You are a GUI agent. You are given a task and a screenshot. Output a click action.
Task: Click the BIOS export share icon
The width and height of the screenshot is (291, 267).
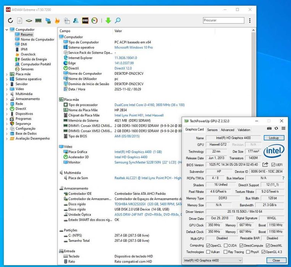coord(265,165)
